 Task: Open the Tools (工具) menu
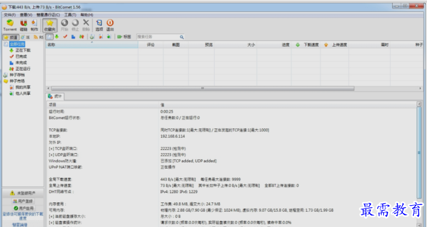pyautogui.click(x=70, y=15)
